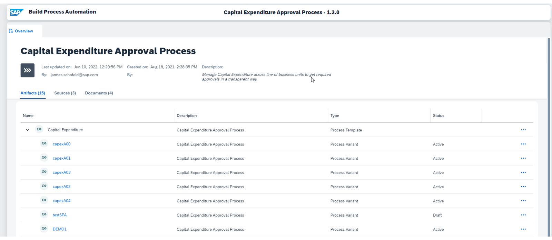The height and width of the screenshot is (240, 552).
Task: Click the process variant icon beside capexA04
Action: point(44,200)
